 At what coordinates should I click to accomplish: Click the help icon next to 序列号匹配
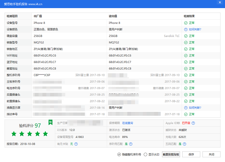[131, 144]
